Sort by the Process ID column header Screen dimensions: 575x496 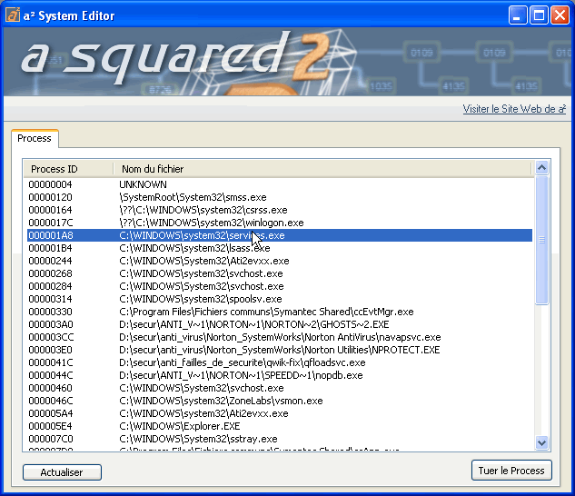pyautogui.click(x=68, y=169)
